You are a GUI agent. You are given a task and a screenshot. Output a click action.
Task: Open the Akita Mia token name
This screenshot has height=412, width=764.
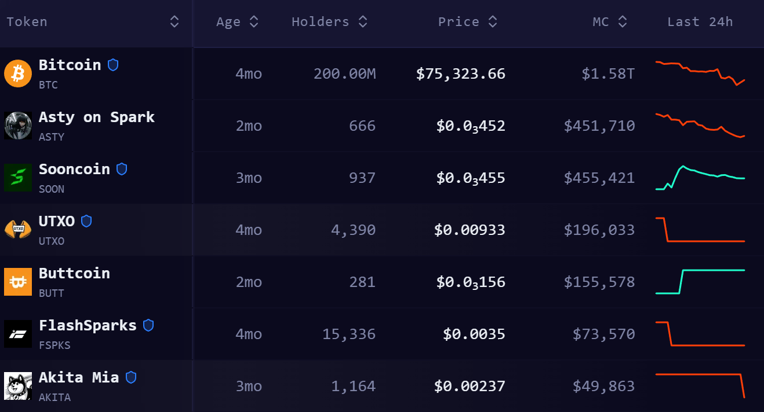pyautogui.click(x=79, y=377)
